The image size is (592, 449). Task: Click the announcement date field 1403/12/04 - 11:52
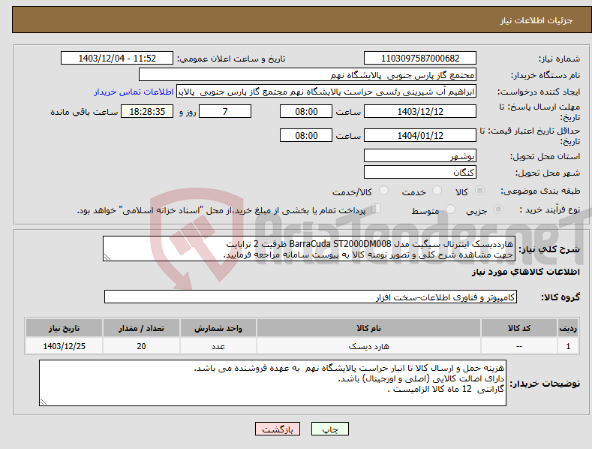[x=117, y=59]
